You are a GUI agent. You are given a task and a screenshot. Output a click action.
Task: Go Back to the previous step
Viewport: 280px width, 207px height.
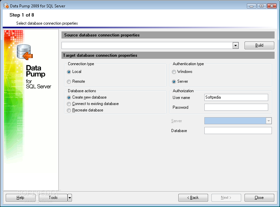[x=193, y=198]
